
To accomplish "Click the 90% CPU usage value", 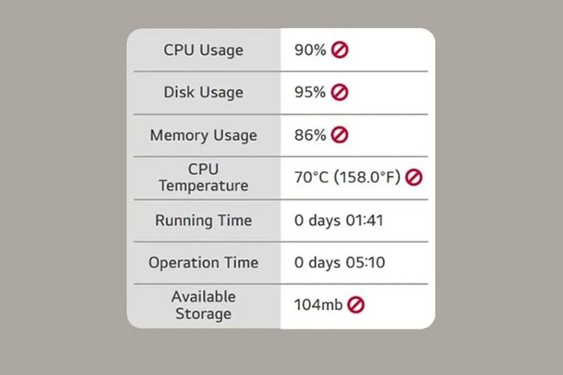I will pos(309,50).
